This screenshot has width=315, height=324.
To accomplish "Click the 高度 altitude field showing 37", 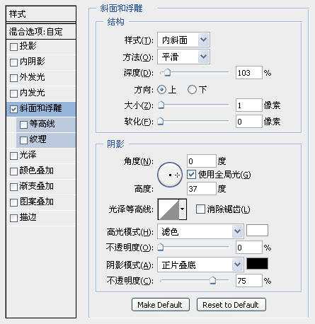I will 202,189.
